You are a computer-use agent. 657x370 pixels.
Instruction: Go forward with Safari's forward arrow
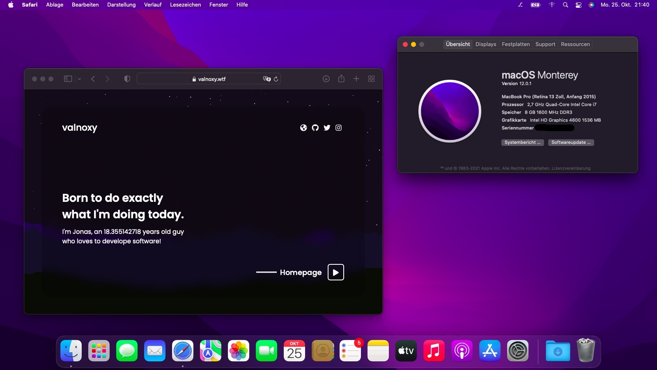tap(108, 79)
